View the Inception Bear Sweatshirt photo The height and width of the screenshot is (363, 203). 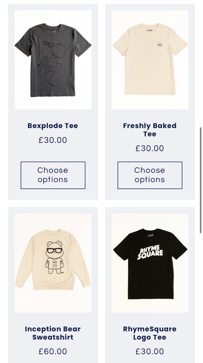tap(53, 263)
